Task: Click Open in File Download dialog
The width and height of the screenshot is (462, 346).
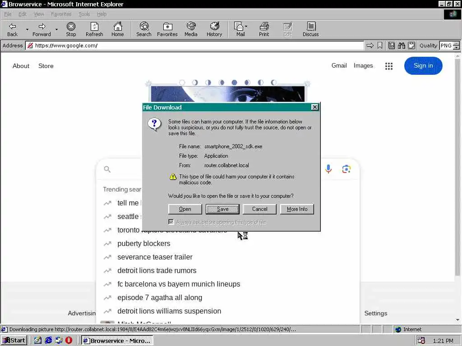Action: click(x=185, y=209)
